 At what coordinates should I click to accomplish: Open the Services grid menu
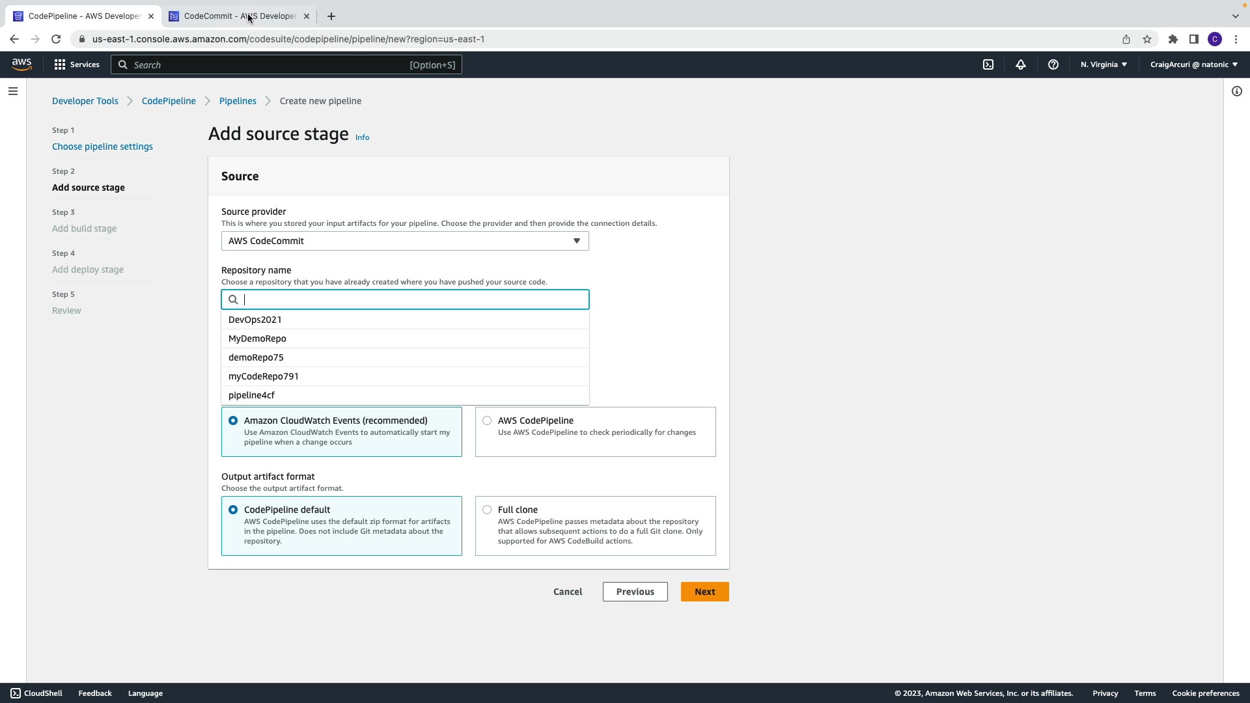tap(76, 64)
